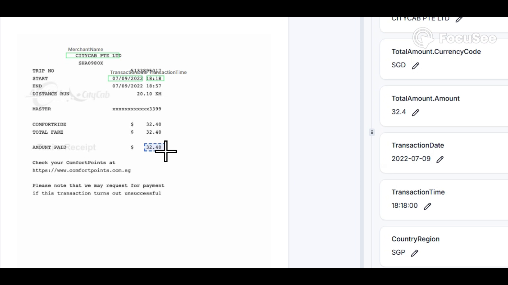Viewport: 508px width, 285px height.
Task: Click the TotalAmount.Amount field label
Action: click(425, 98)
